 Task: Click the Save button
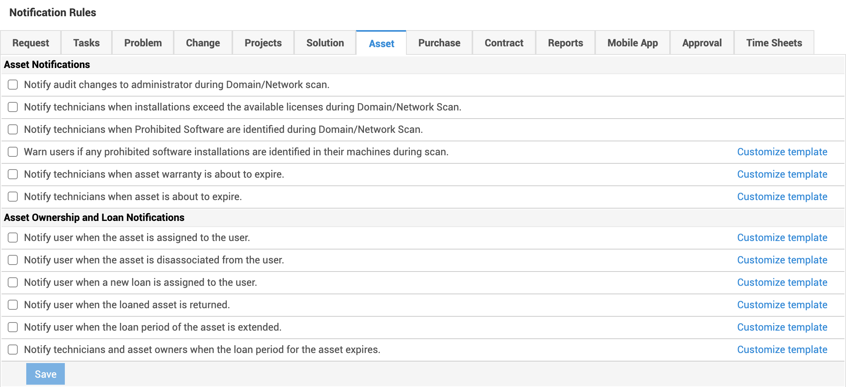click(x=46, y=374)
